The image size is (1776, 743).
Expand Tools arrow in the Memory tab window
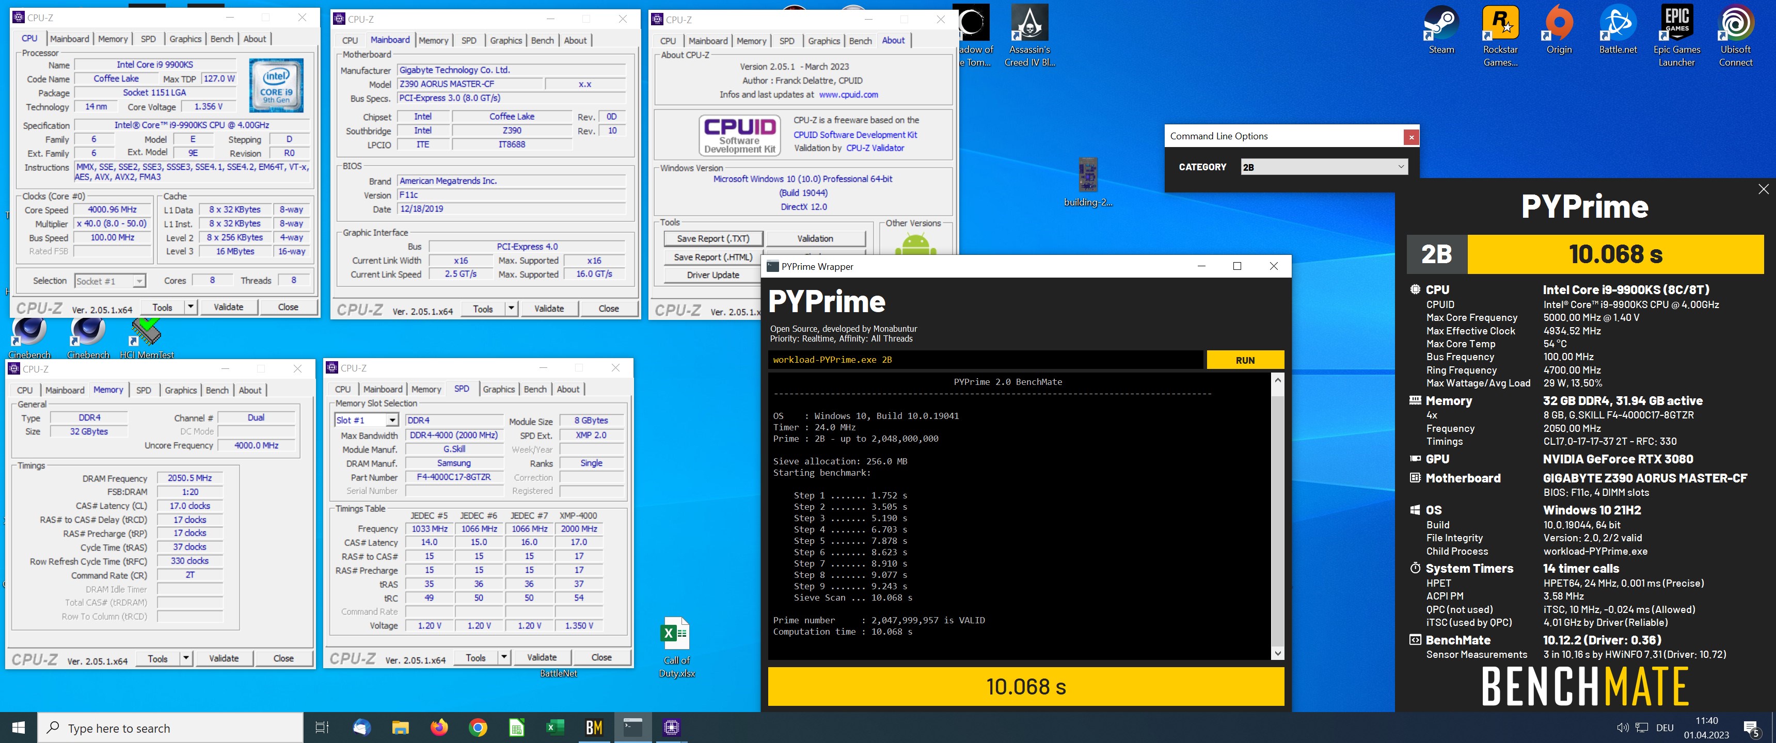pyautogui.click(x=186, y=658)
